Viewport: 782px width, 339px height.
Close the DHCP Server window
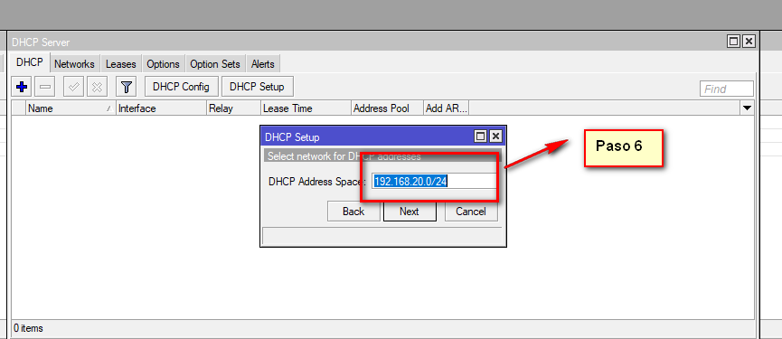point(749,42)
